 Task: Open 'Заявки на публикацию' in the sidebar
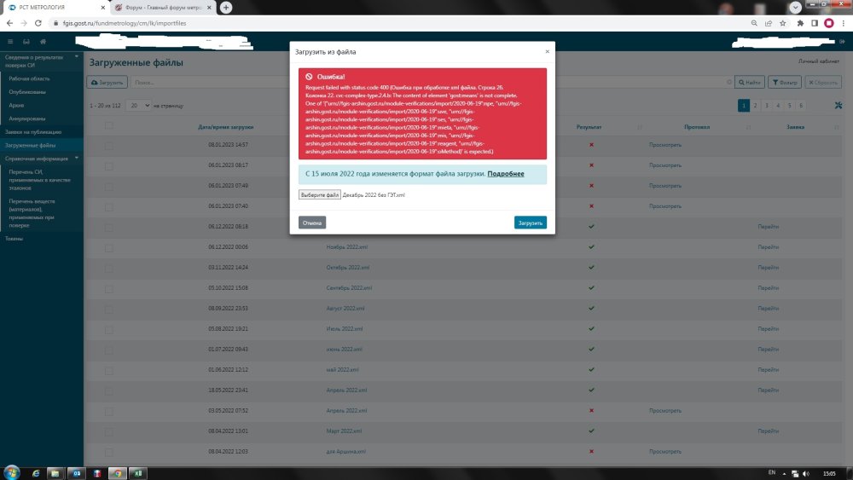tap(32, 132)
